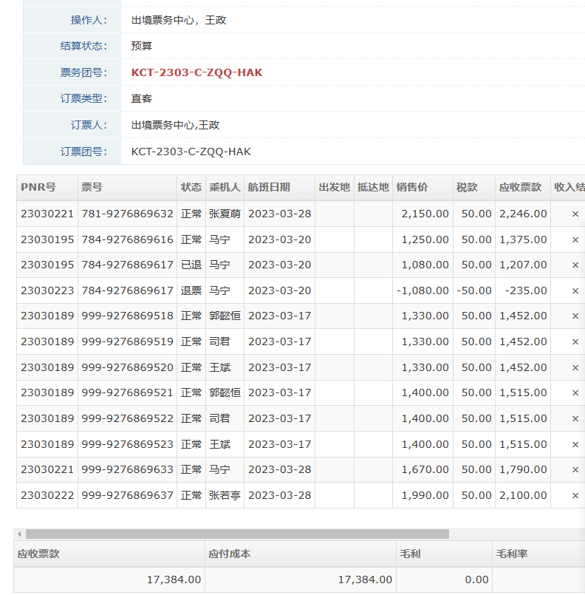The image size is (585, 595).
Task: Select the 状态 column header
Action: point(191,187)
